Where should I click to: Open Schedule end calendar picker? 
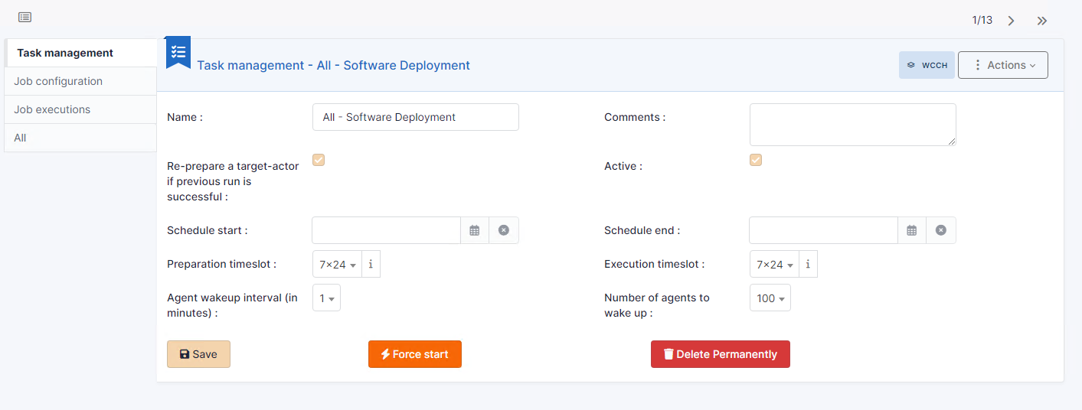click(912, 230)
